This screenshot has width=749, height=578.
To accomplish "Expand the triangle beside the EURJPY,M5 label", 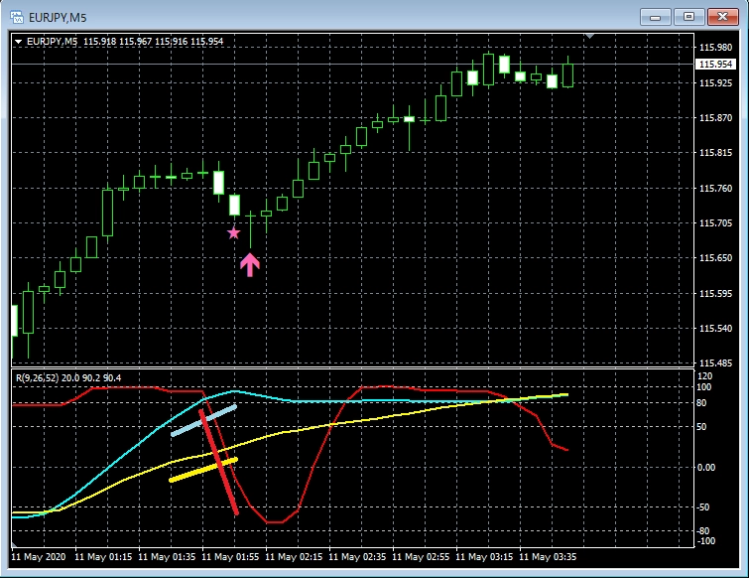I will tap(19, 41).
